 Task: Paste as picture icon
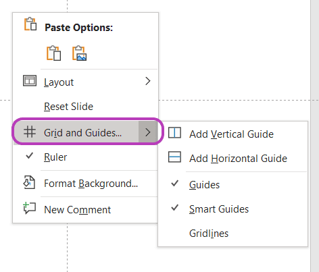pos(79,53)
